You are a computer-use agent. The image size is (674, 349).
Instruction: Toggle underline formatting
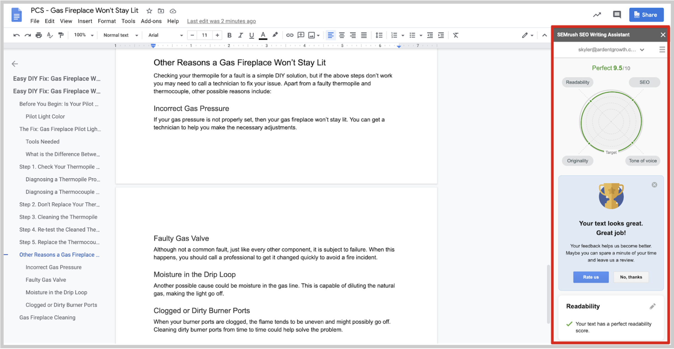252,35
